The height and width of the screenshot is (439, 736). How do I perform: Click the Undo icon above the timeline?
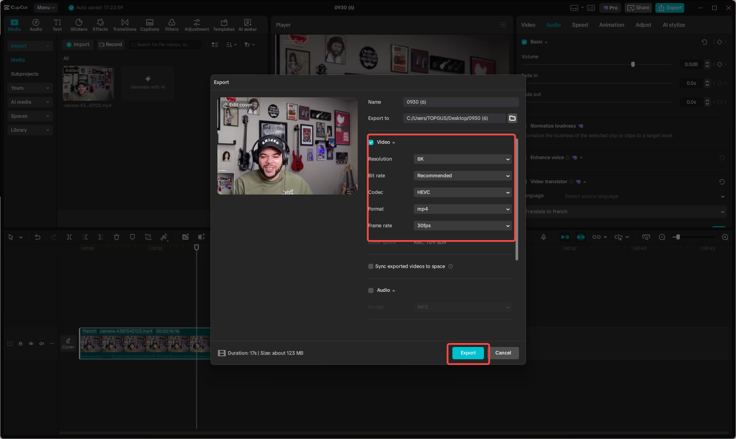[x=38, y=237]
